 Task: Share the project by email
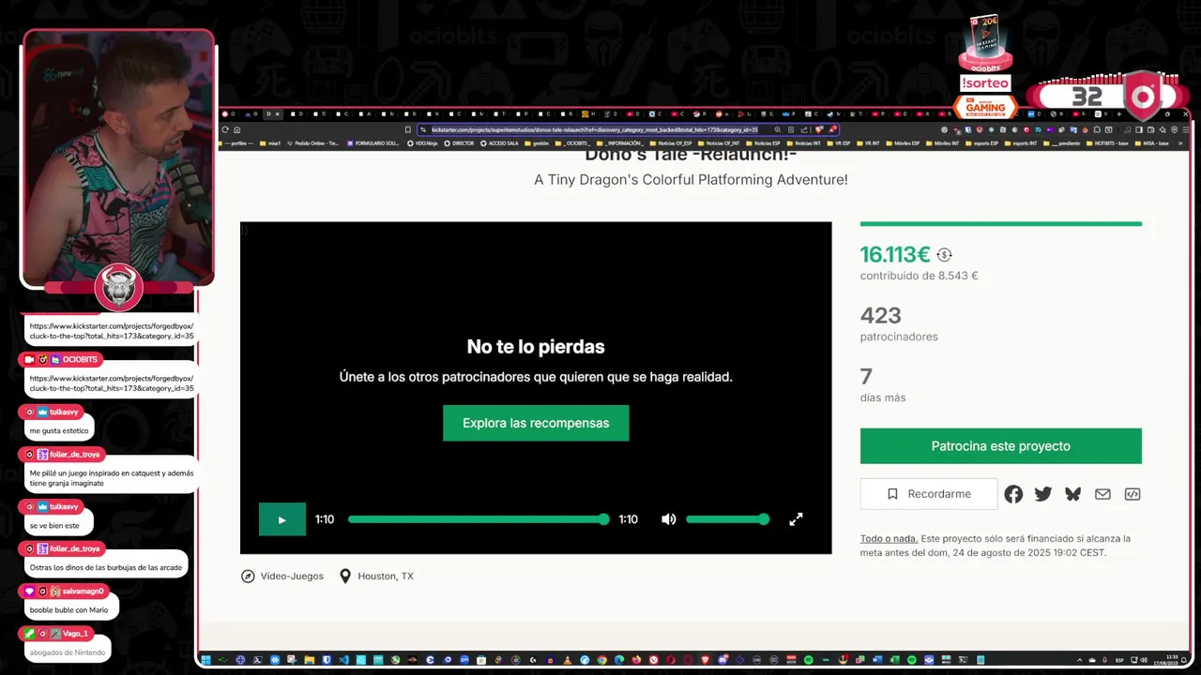click(1102, 494)
